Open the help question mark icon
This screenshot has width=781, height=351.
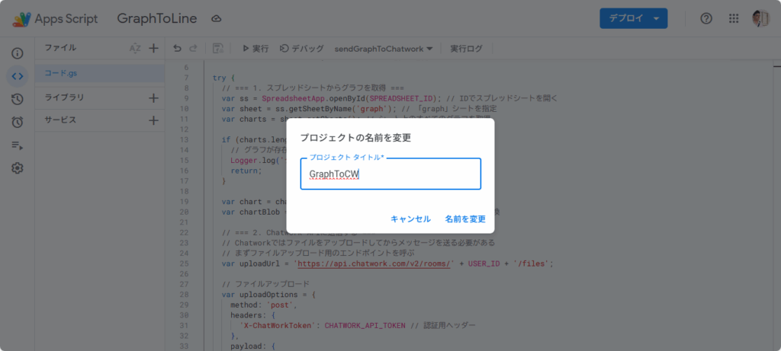706,18
